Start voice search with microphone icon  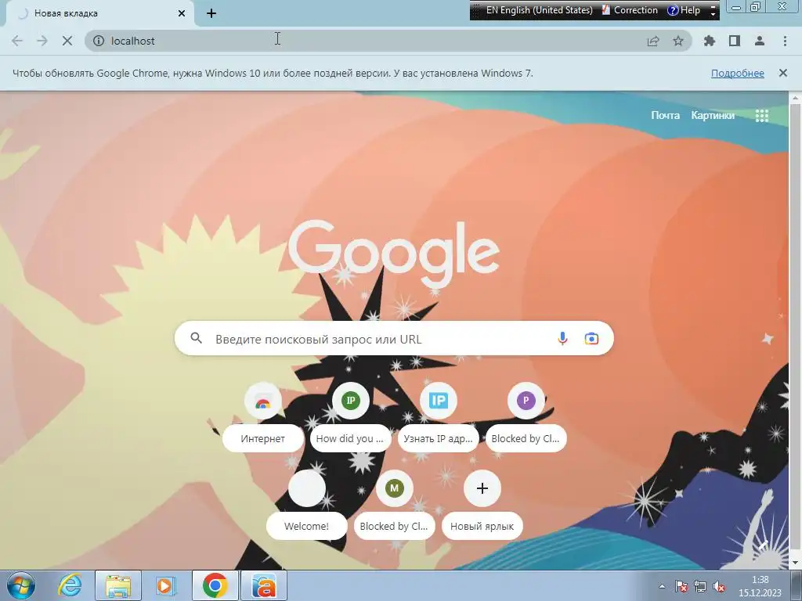pyautogui.click(x=562, y=338)
